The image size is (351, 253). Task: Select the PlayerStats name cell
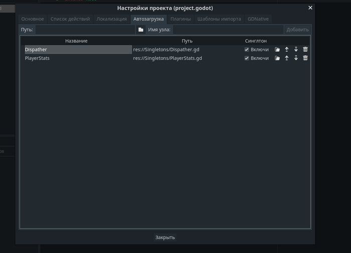(x=78, y=58)
